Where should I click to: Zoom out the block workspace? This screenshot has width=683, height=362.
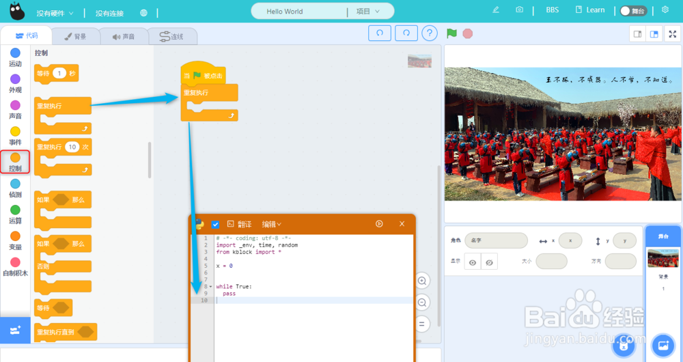point(421,303)
